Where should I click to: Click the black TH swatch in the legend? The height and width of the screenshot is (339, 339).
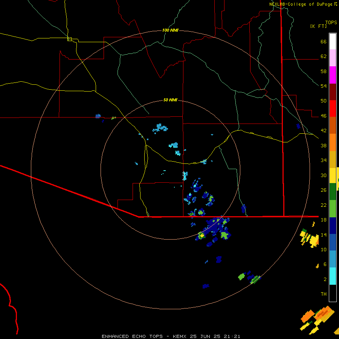coord(333,293)
